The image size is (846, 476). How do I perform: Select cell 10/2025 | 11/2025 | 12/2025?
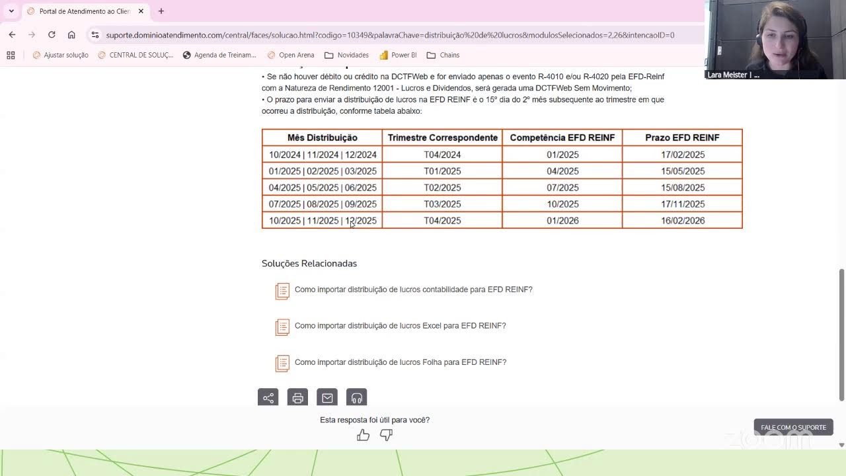[322, 221]
